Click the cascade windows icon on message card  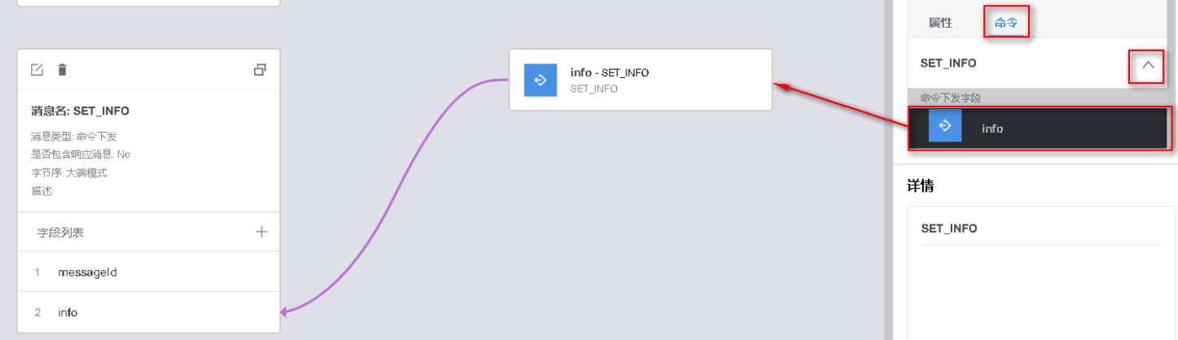(260, 70)
